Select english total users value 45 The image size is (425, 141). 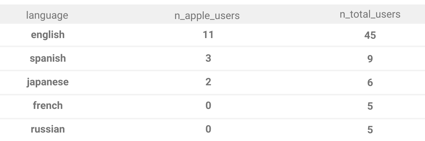[370, 35]
